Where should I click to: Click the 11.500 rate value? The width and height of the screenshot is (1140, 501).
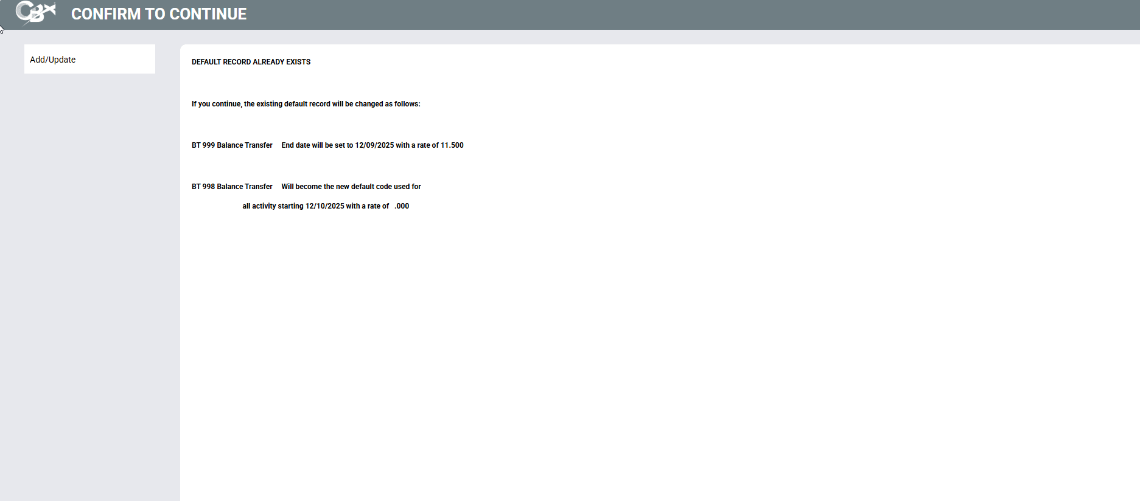click(452, 145)
